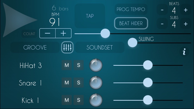Click the BPM value 91

pyautogui.click(x=55, y=22)
